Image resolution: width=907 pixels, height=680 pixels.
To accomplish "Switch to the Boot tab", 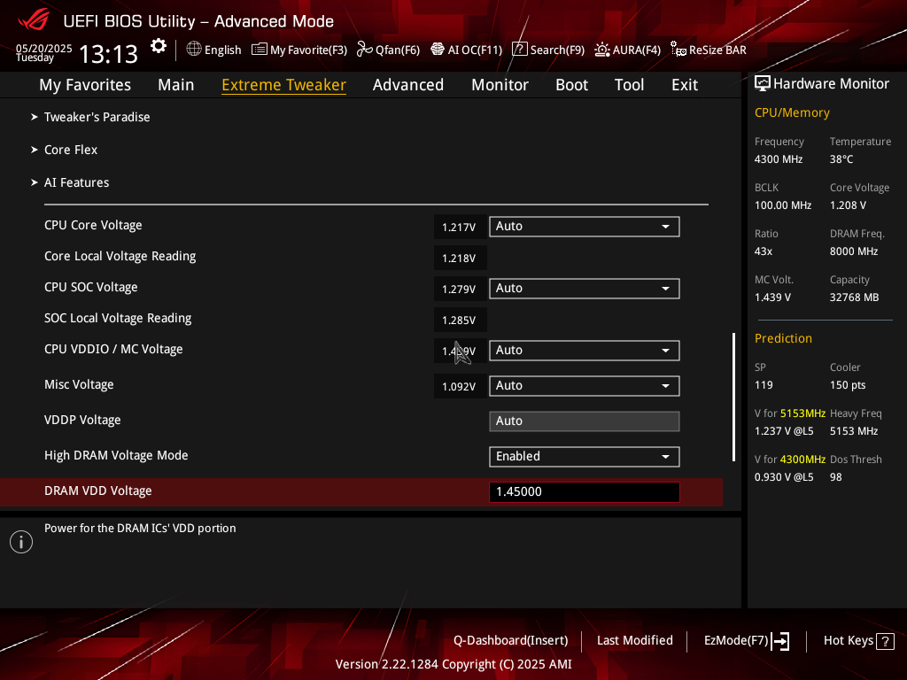I will [x=572, y=85].
